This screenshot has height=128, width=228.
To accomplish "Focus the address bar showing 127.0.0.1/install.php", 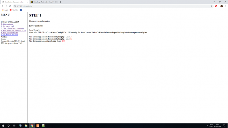I will coord(112,6).
